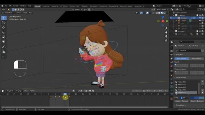Open the timeline Keying dropdown
Viewport: 205px width, 115px height.
[19, 91]
